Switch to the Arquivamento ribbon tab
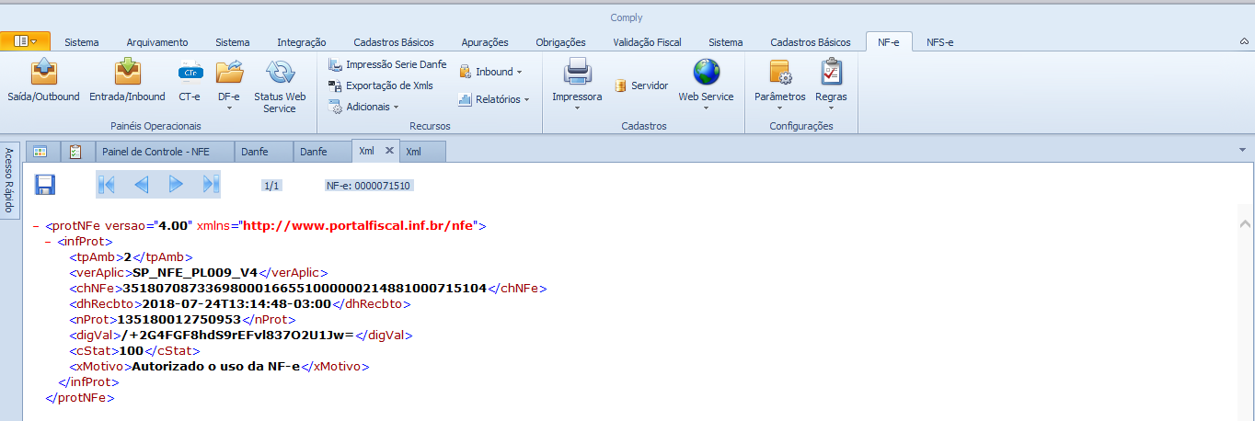Image resolution: width=1255 pixels, height=421 pixels. tap(157, 42)
